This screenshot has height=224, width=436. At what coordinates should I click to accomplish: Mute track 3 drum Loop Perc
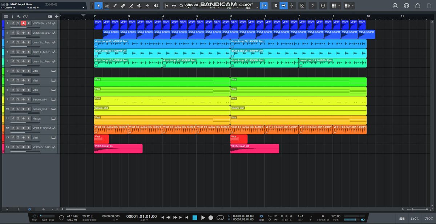[x=12, y=42]
